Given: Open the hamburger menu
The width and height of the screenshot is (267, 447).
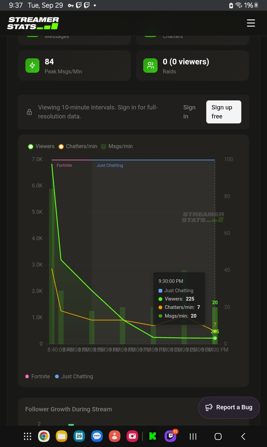Looking at the screenshot, I should tap(251, 23).
